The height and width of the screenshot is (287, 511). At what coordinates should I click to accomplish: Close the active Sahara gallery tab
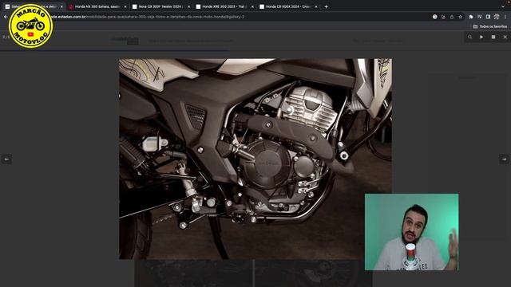pos(61,6)
